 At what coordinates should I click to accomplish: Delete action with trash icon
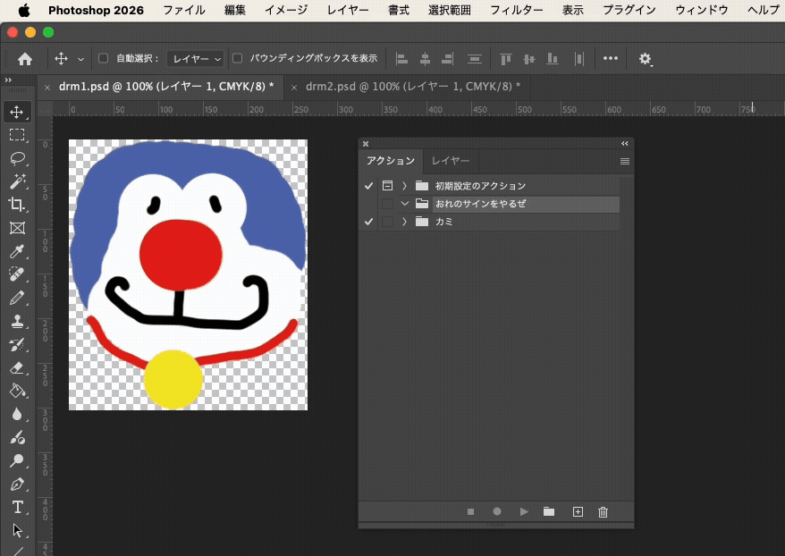coord(603,511)
